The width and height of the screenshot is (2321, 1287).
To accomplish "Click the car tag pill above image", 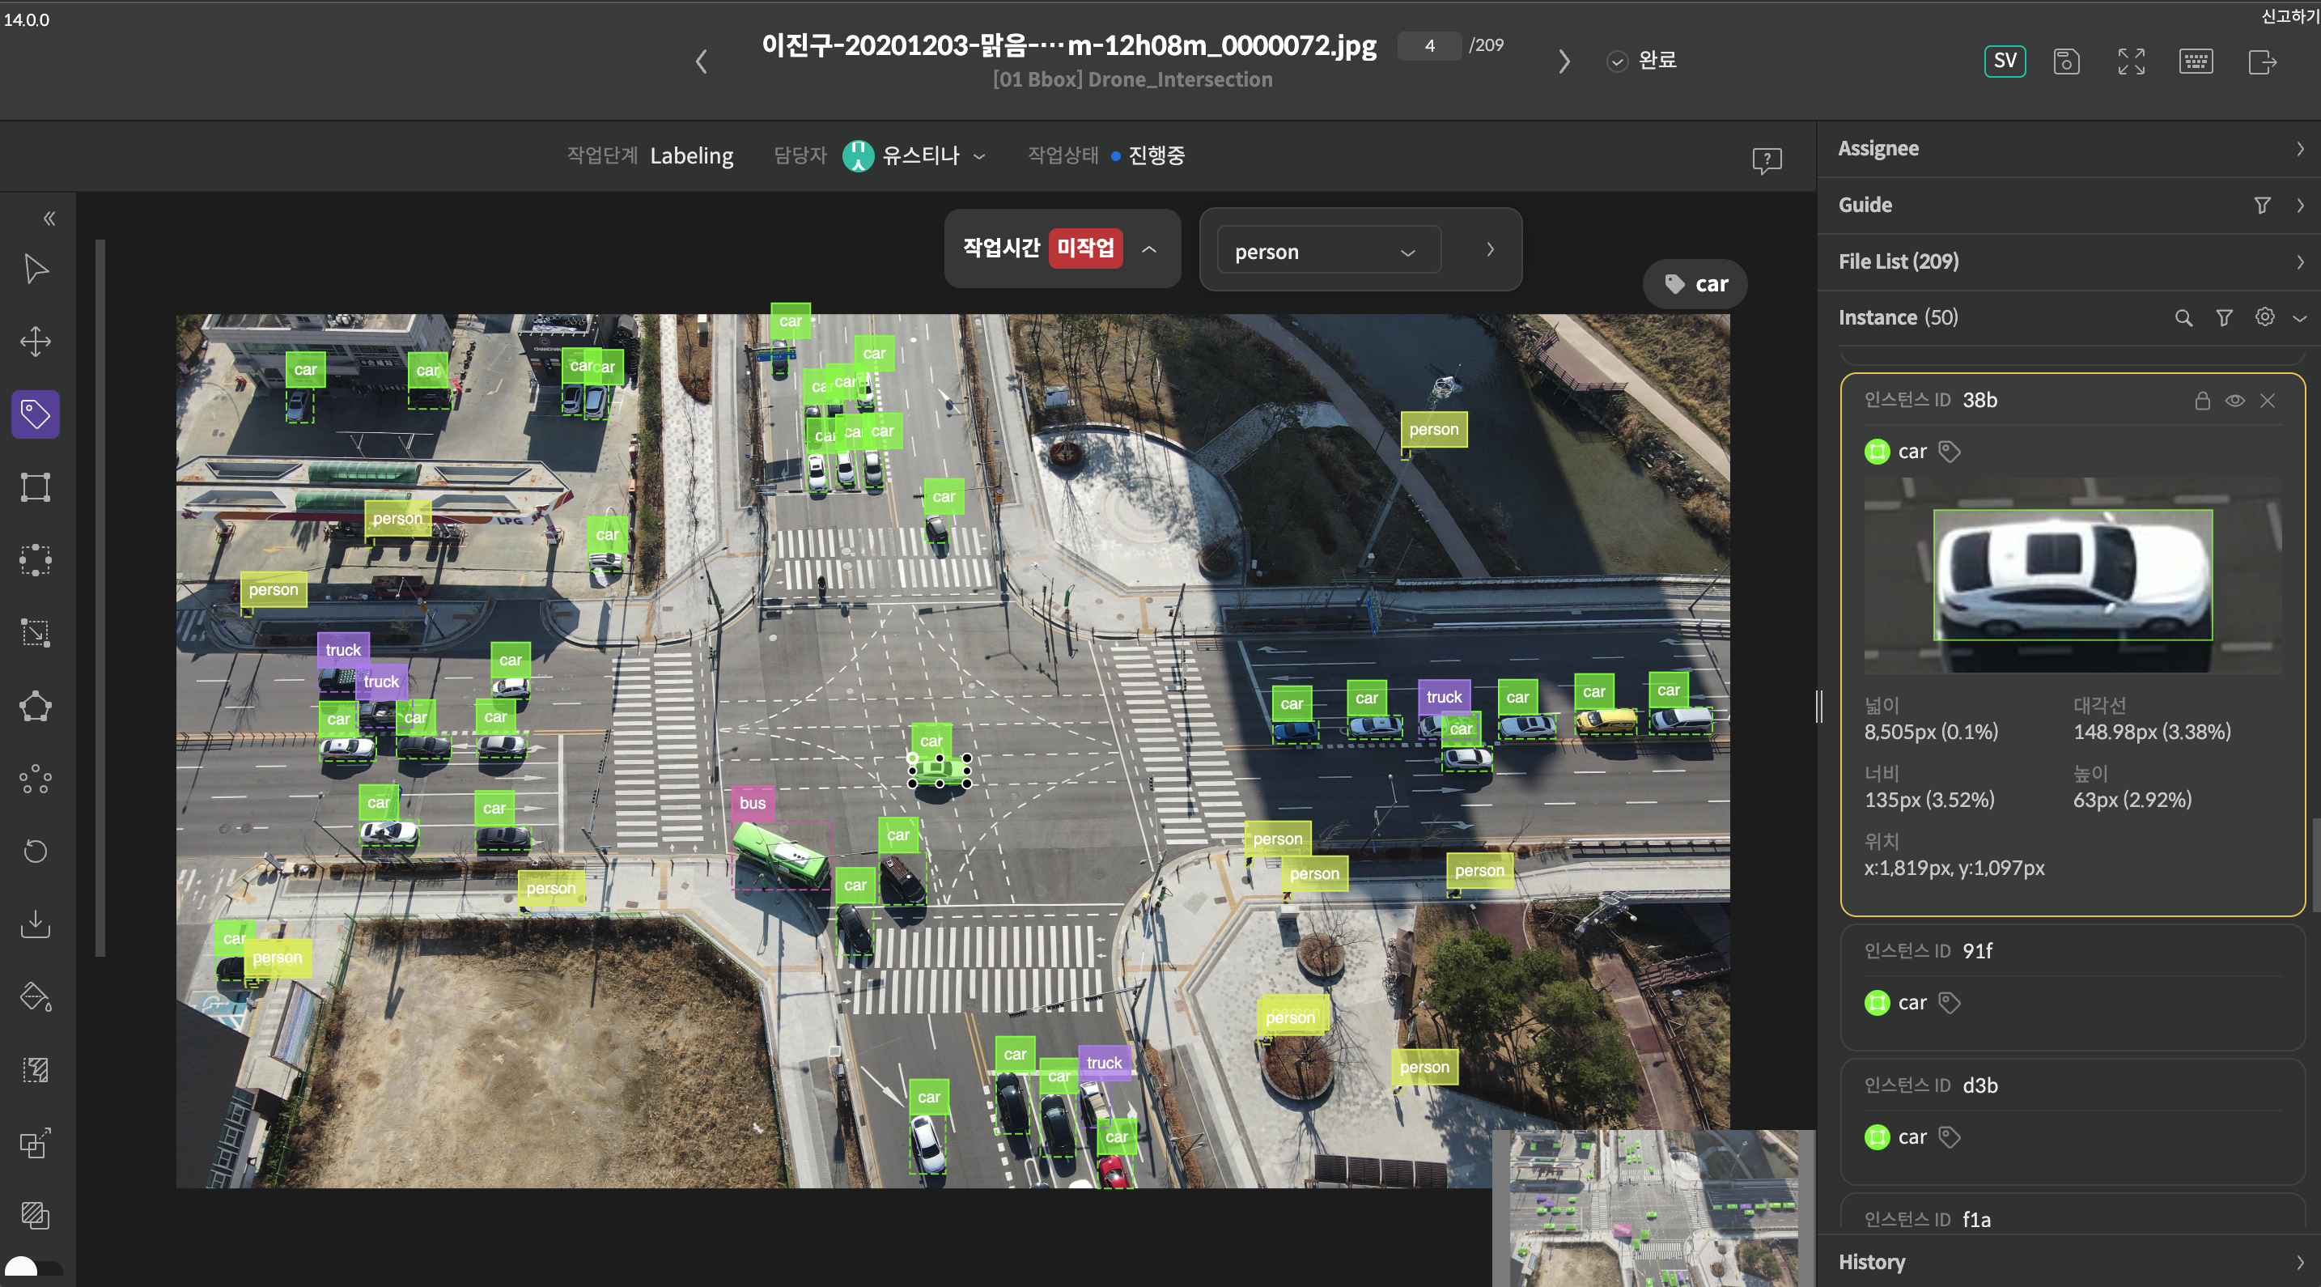I will (x=1695, y=284).
